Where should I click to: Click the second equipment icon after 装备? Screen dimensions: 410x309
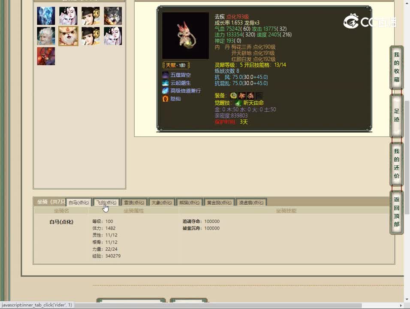pyautogui.click(x=242, y=96)
